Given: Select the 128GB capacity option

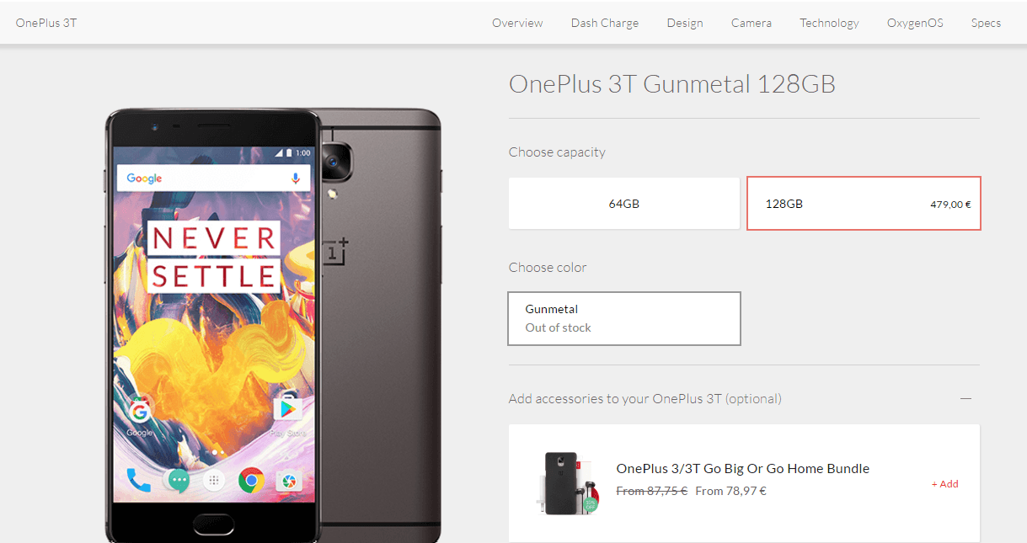Looking at the screenshot, I should click(x=864, y=203).
